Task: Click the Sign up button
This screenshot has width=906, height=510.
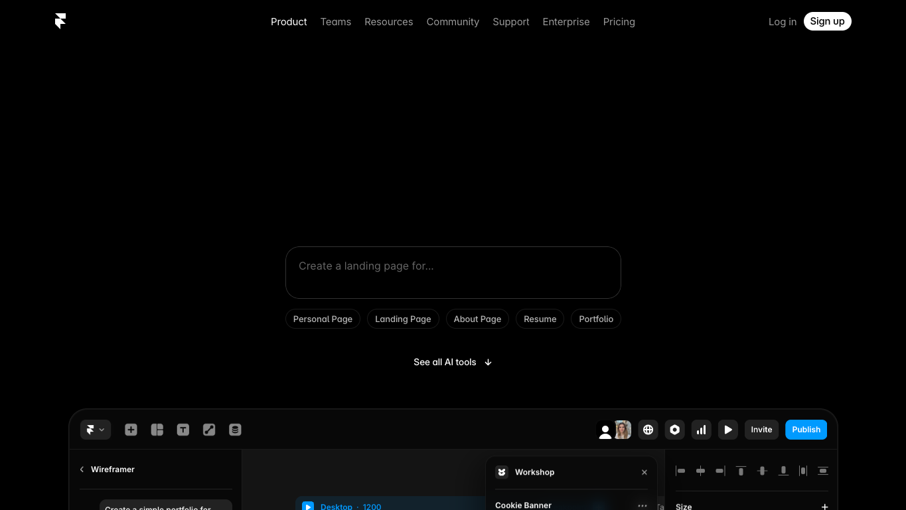Action: 828,21
